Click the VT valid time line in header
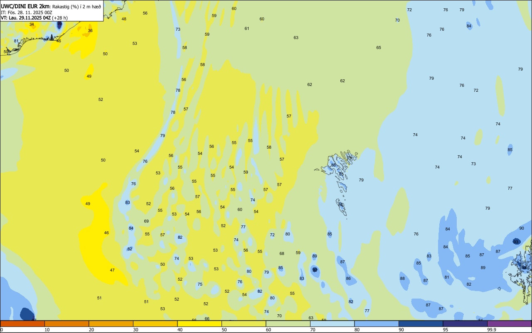 34,18
